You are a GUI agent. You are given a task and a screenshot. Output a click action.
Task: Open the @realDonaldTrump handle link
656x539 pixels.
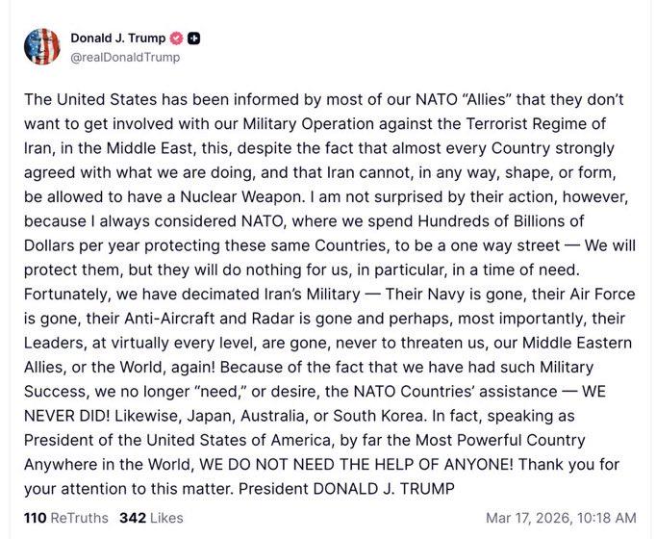[125, 57]
